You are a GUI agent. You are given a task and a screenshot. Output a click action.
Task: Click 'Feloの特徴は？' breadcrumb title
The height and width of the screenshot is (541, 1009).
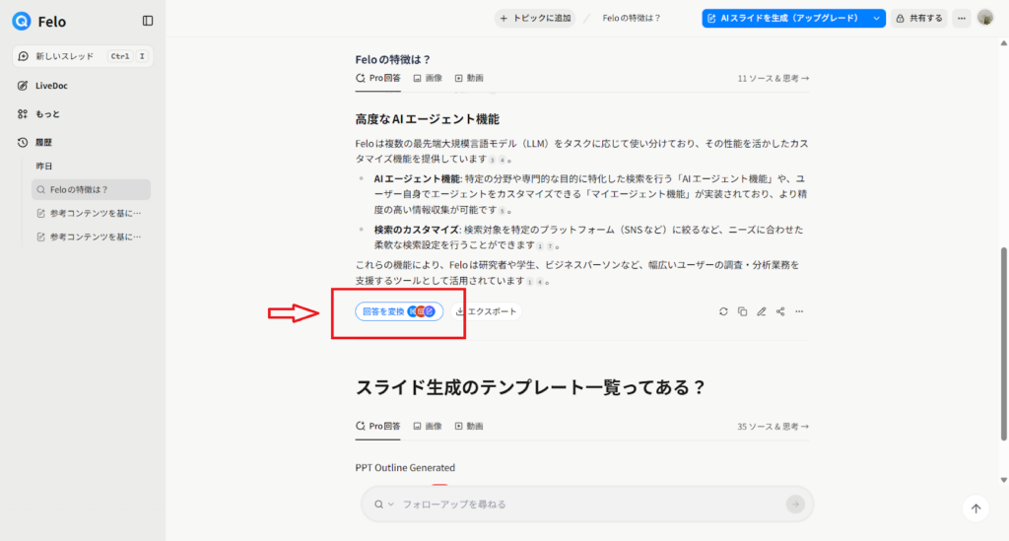pyautogui.click(x=632, y=18)
